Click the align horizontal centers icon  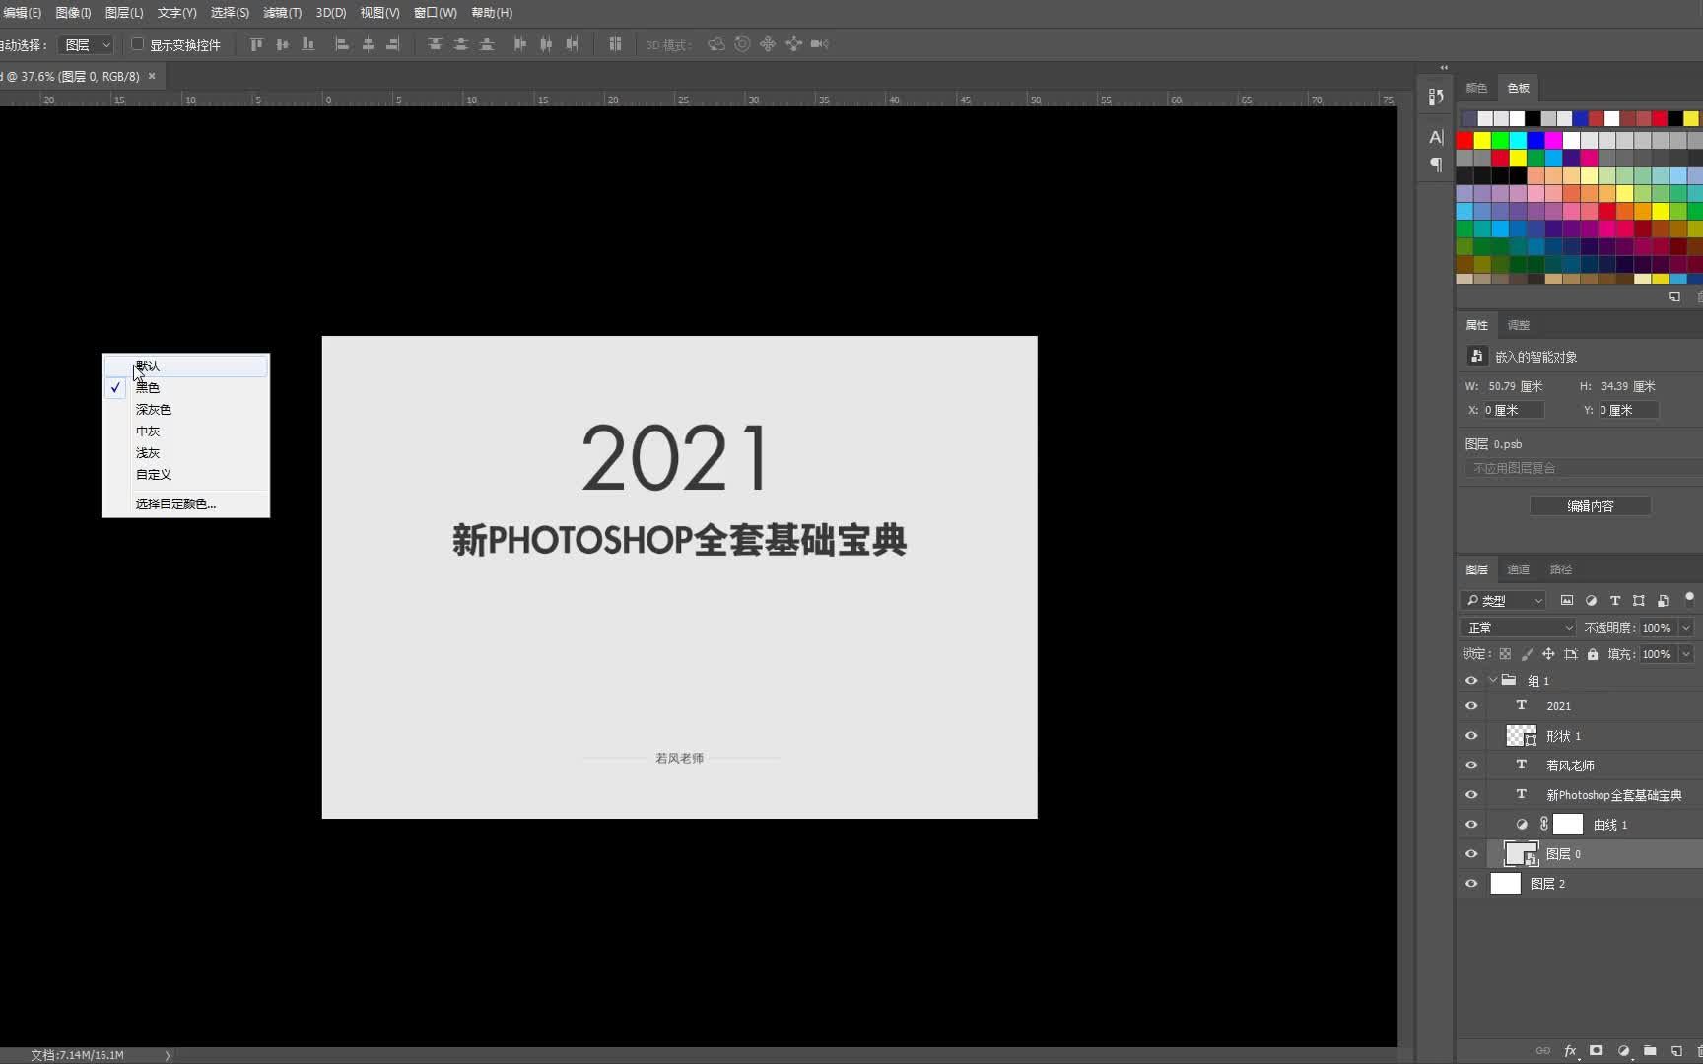pyautogui.click(x=368, y=44)
